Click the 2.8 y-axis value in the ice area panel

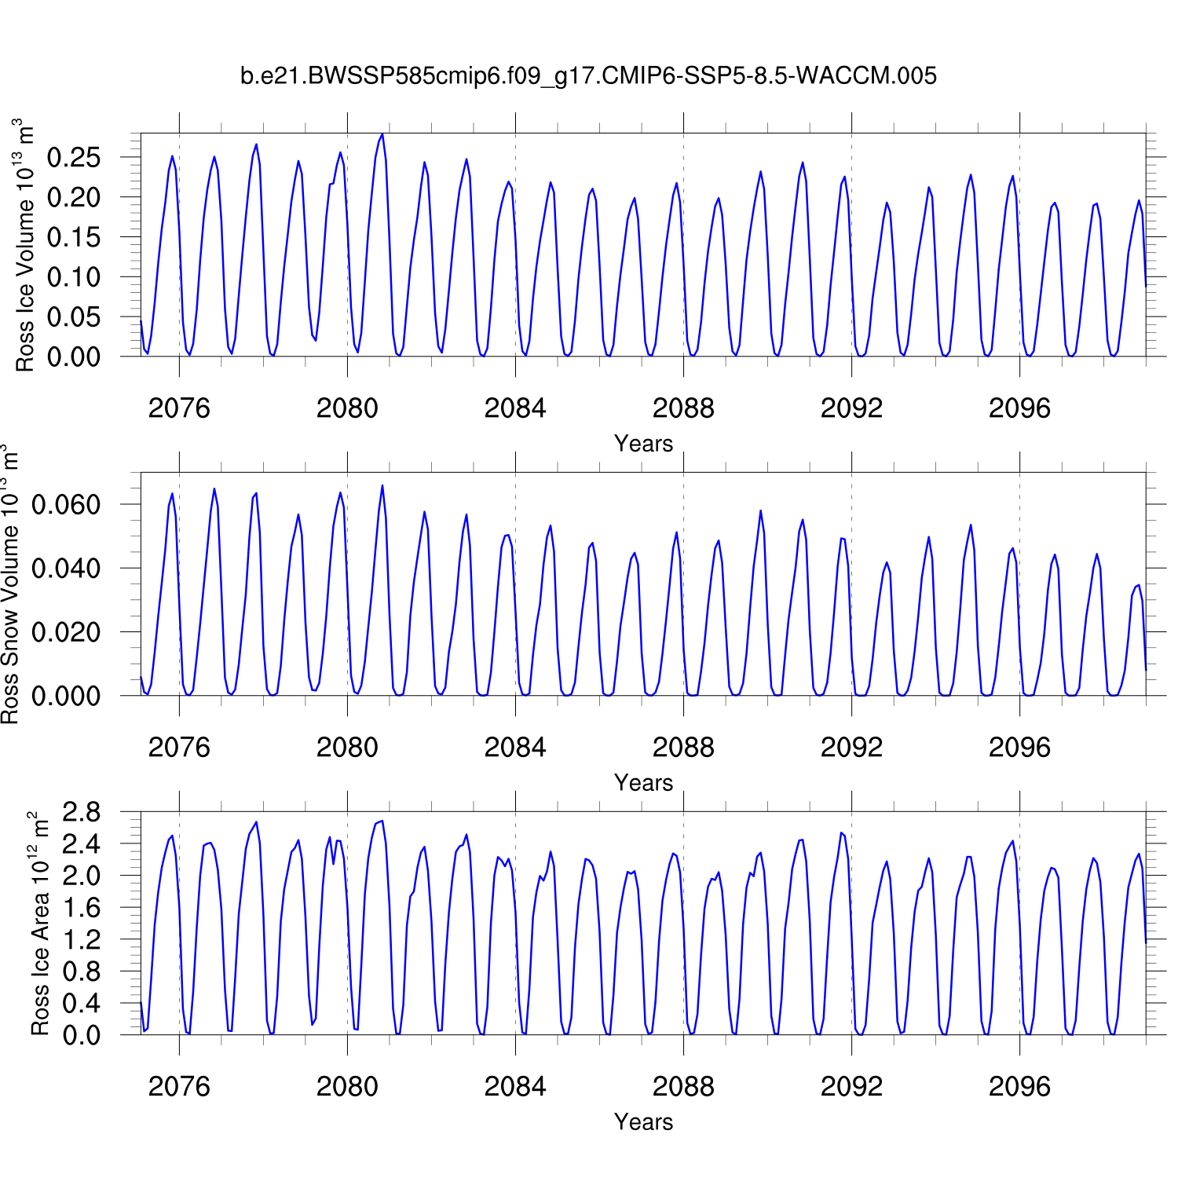pos(82,813)
